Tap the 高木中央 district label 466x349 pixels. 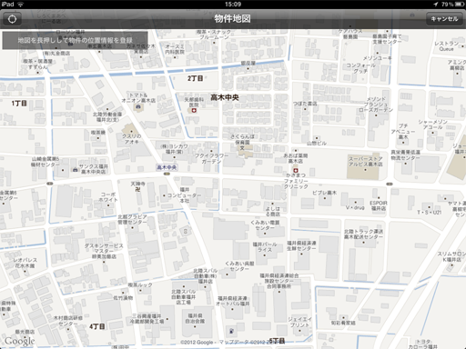coord(225,97)
